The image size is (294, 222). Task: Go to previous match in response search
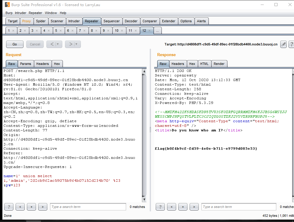point(171,207)
